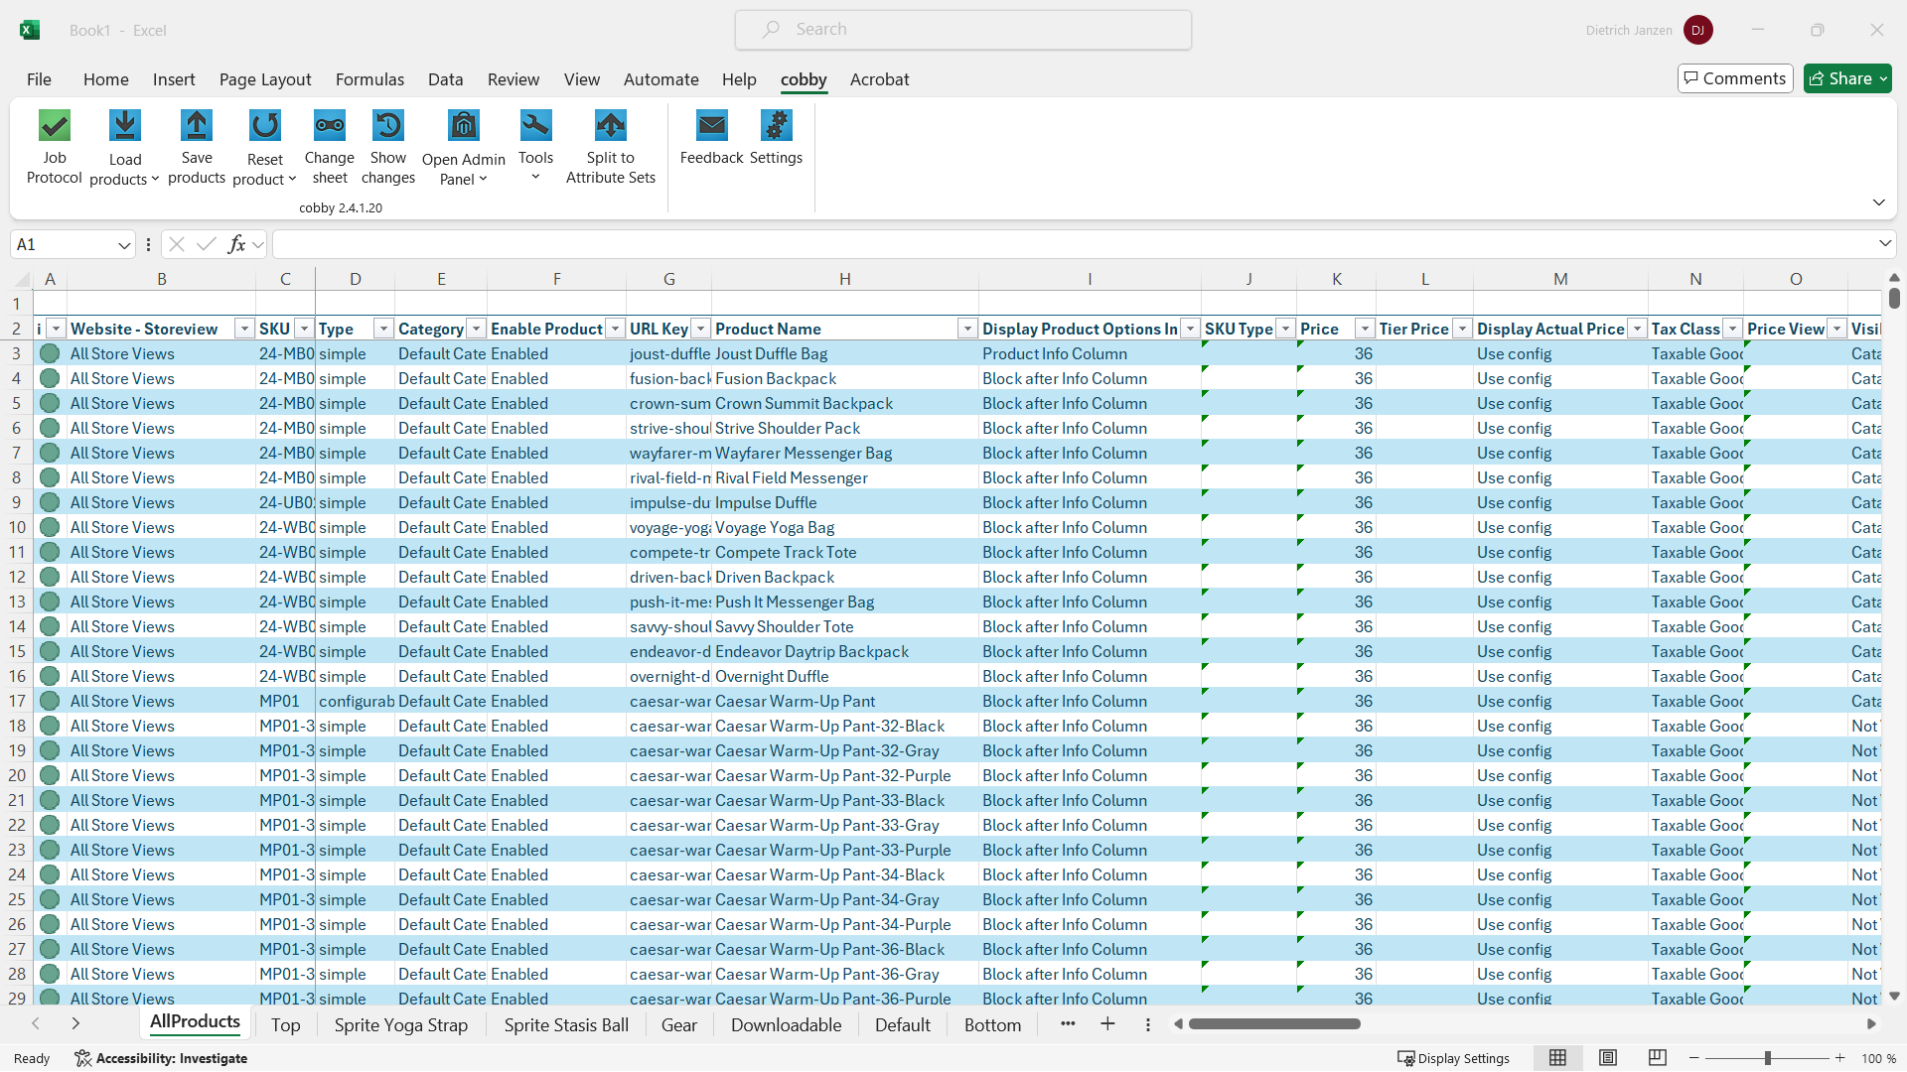Select Normal view in status bar

pos(1557,1058)
